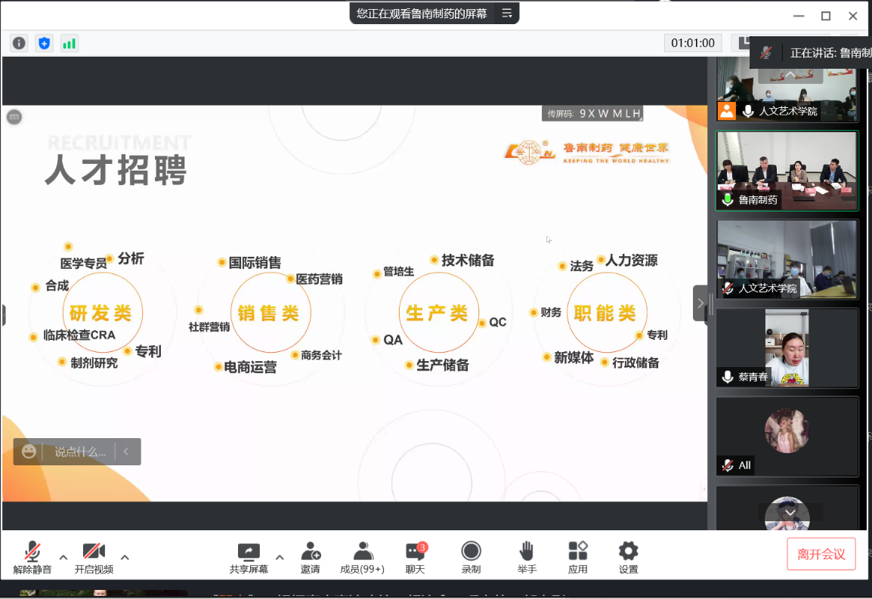Click the blue security shield icon
The image size is (872, 599).
tap(44, 43)
